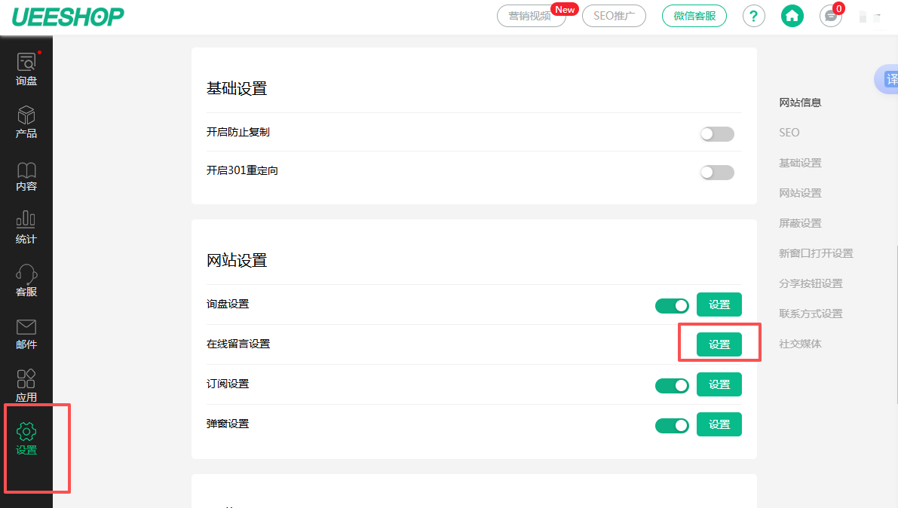The height and width of the screenshot is (508, 898).
Task: Enable the 开启301重定向 toggle
Action: click(x=716, y=173)
